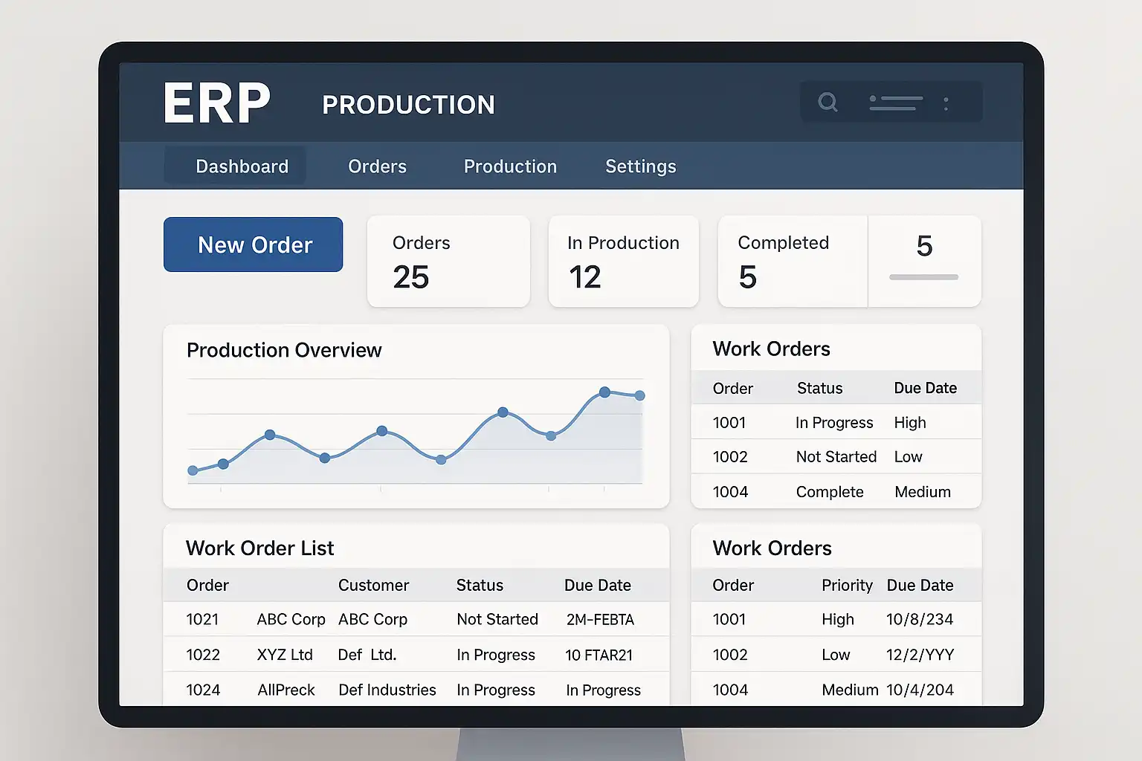Screen dimensions: 1142x761
Task: Select the Orders 25 summary card
Action: pyautogui.click(x=448, y=262)
